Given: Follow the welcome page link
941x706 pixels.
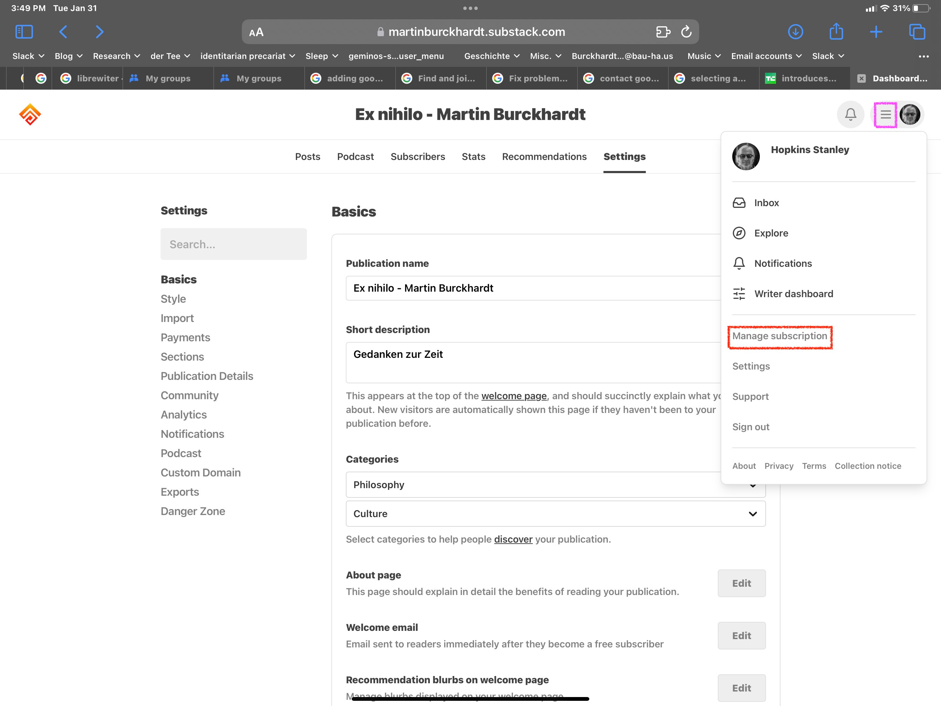Looking at the screenshot, I should click(x=514, y=396).
